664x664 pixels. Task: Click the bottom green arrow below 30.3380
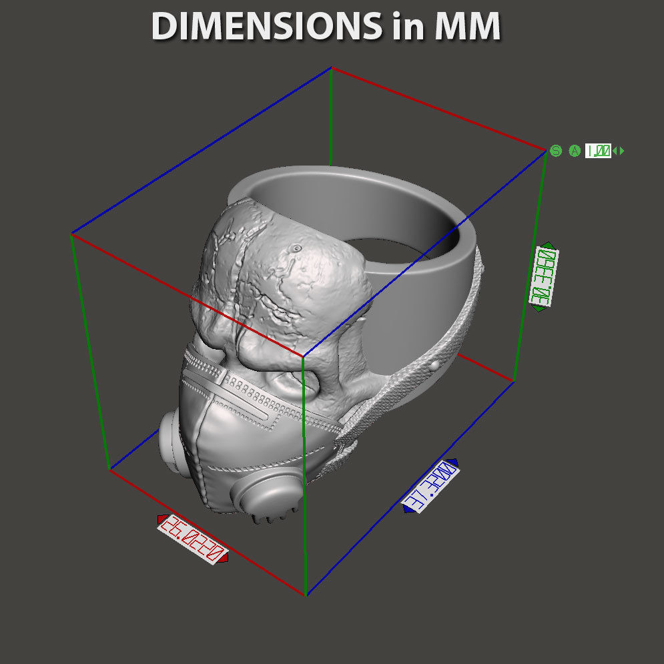point(539,309)
